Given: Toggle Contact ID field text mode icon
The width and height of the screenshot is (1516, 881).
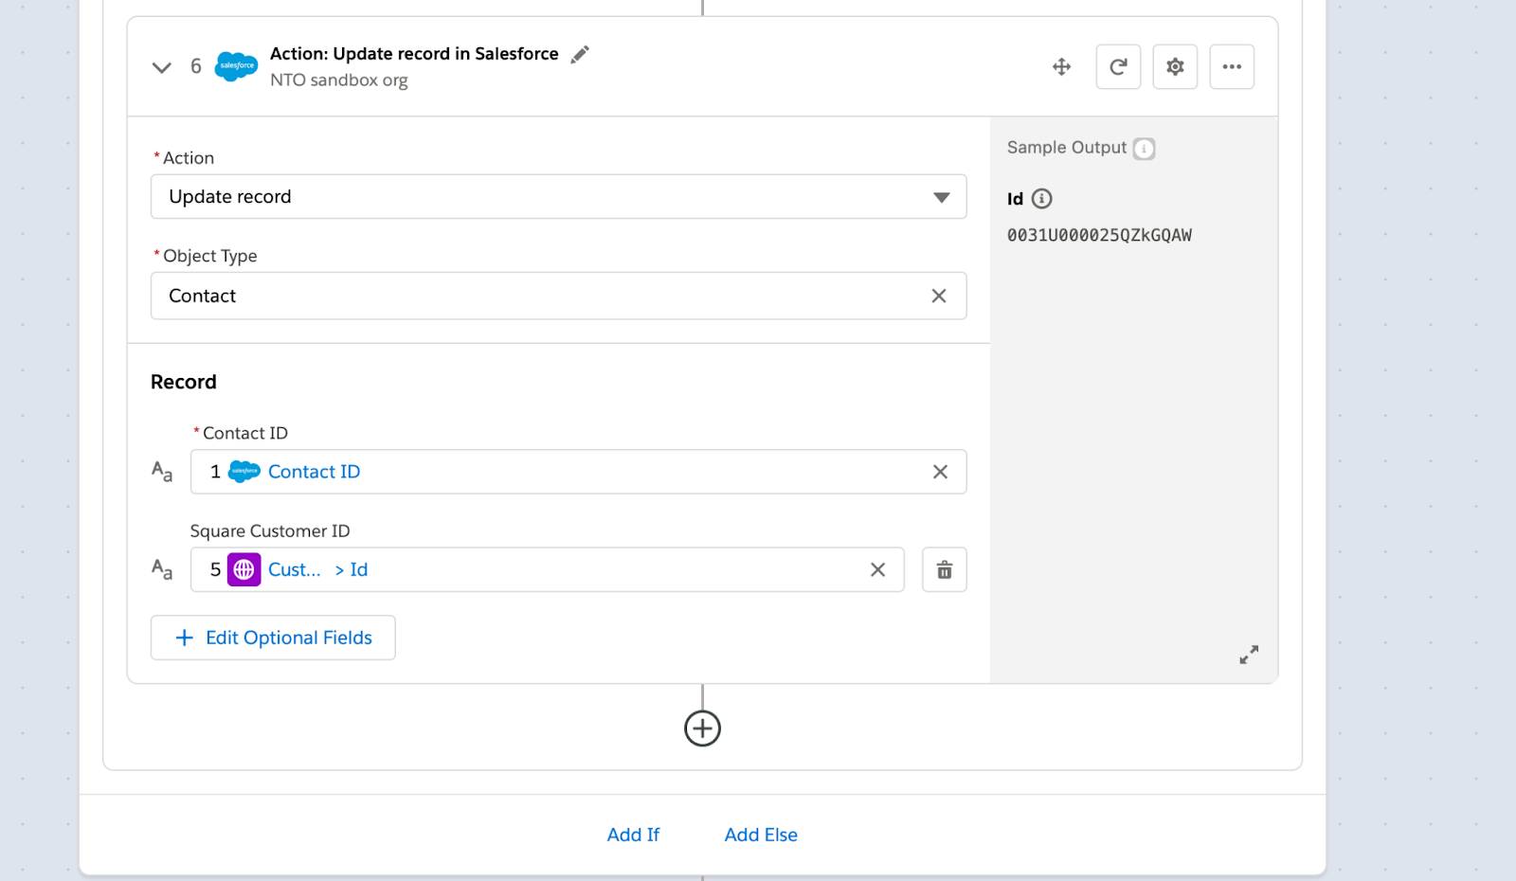Looking at the screenshot, I should pos(162,471).
